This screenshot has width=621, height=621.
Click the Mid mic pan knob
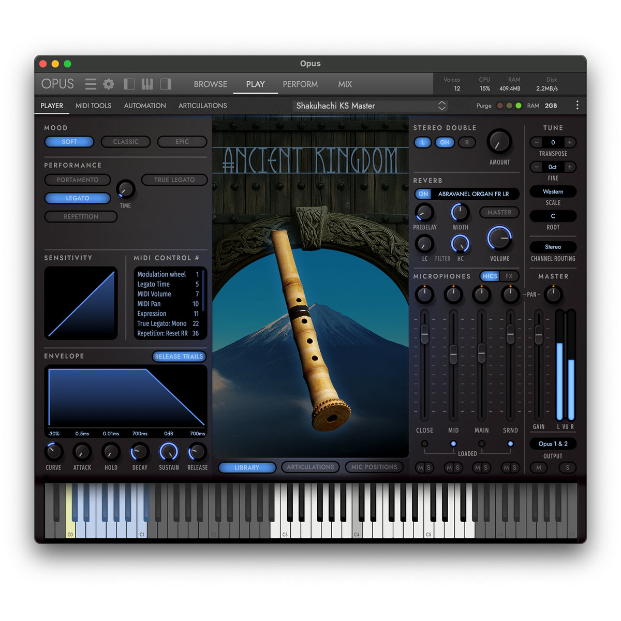coord(453,294)
